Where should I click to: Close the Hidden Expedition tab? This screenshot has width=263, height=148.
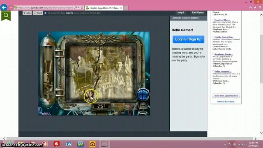click(121, 8)
